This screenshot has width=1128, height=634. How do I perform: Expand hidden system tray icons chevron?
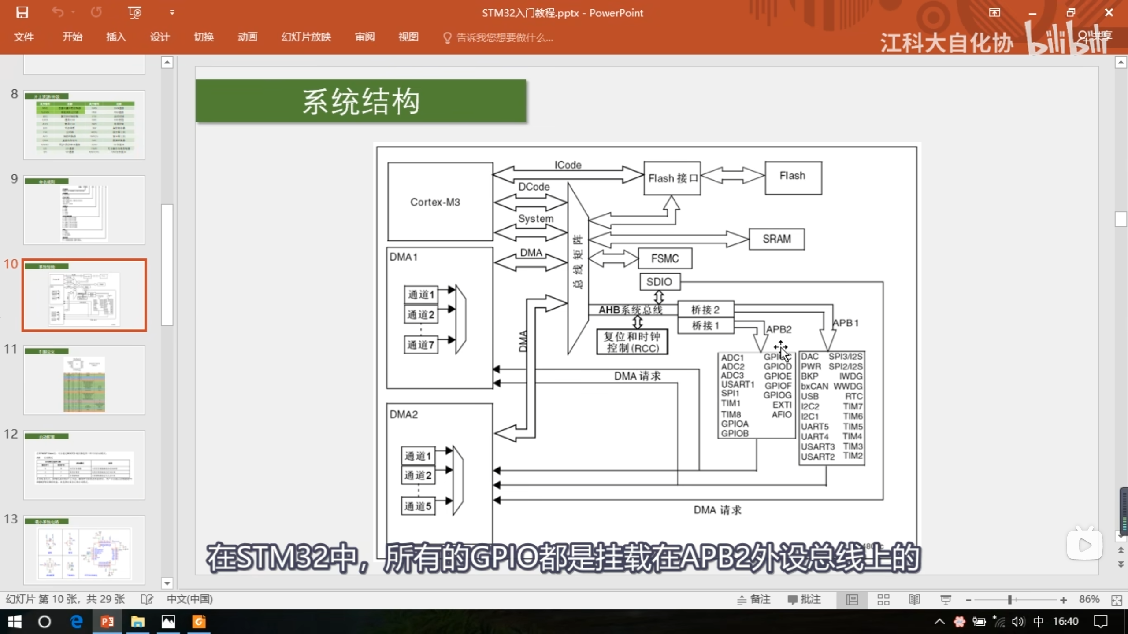(939, 622)
